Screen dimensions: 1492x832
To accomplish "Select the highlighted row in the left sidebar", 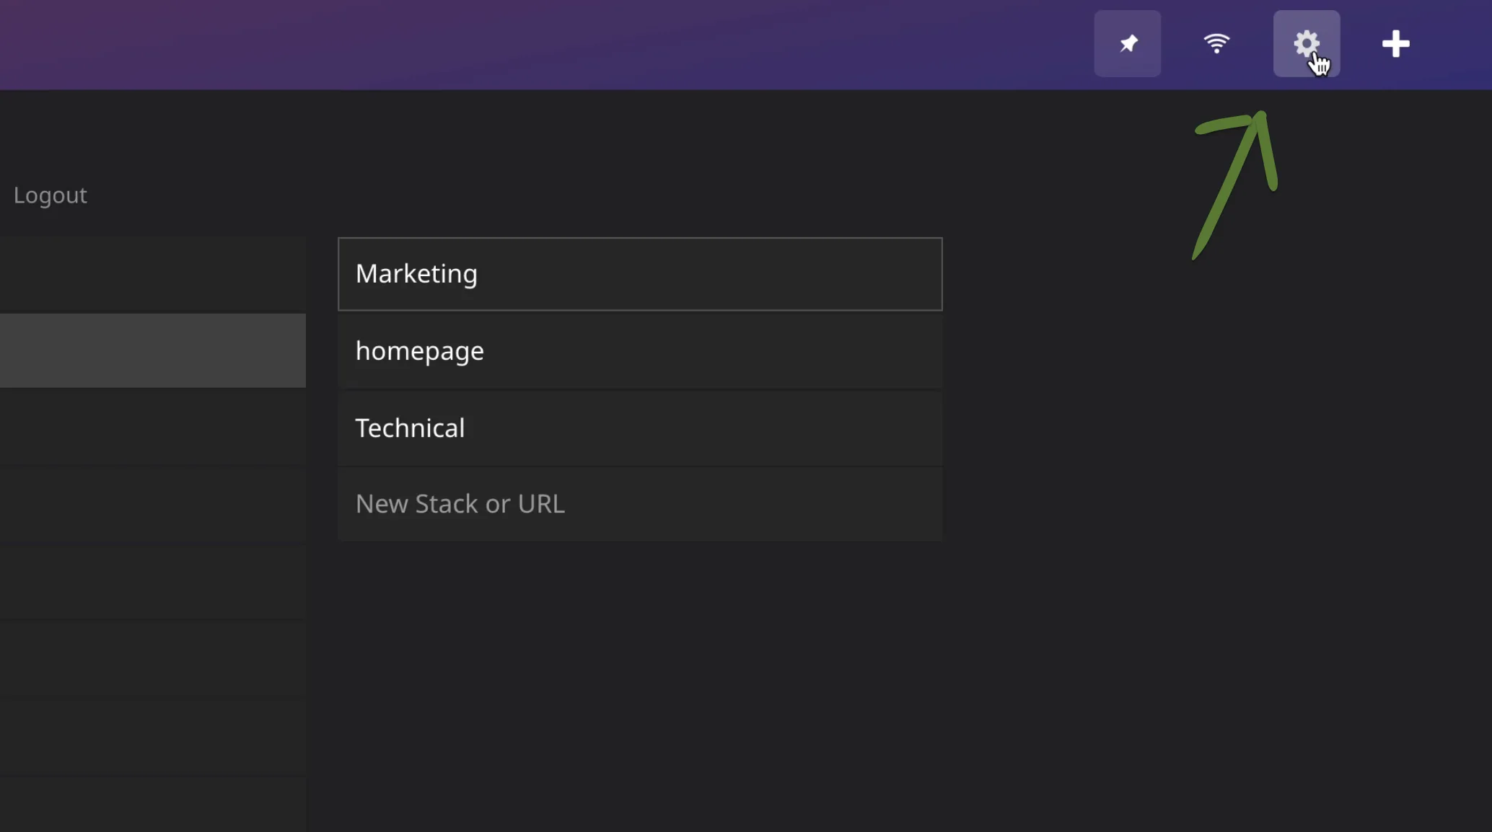I will pyautogui.click(x=152, y=350).
